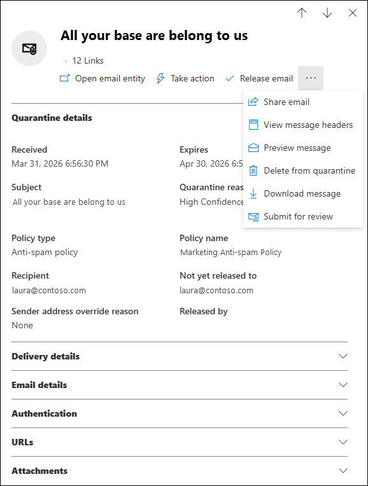Expand the Email details section
Viewport: 368px width, 486px height.
(180, 385)
